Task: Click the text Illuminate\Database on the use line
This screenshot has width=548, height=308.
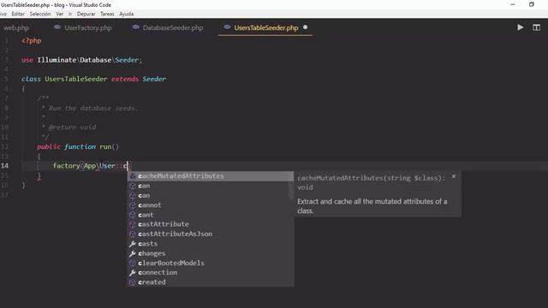Action: pyautogui.click(x=74, y=60)
